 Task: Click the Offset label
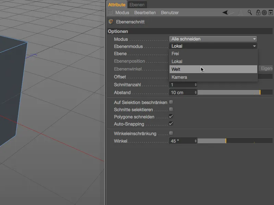pos(120,77)
